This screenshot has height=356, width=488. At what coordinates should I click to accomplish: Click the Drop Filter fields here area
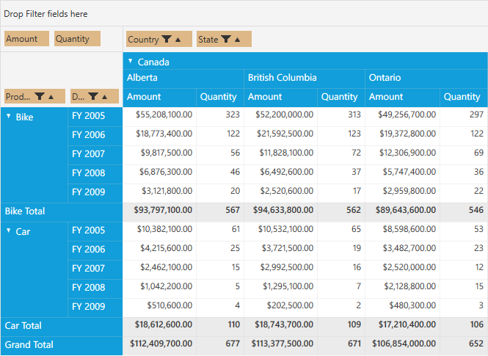pos(244,14)
